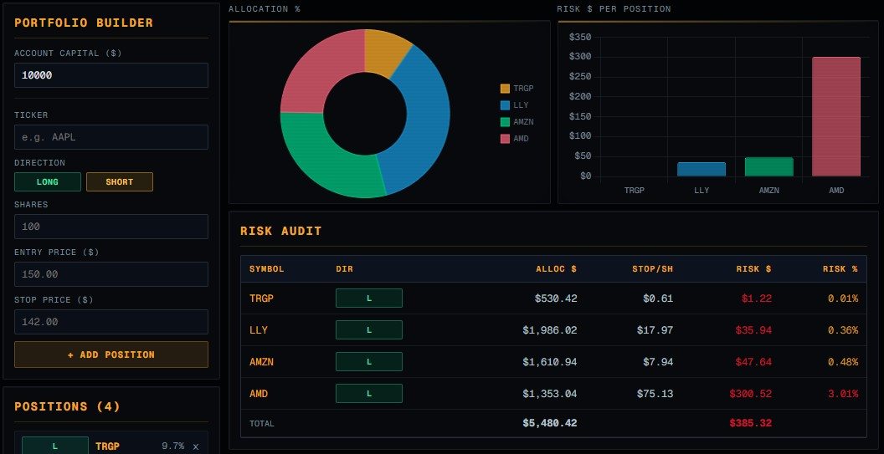Click the AMZN bar in the risk chart
Screen dimensions: 884x454
pyautogui.click(x=768, y=166)
